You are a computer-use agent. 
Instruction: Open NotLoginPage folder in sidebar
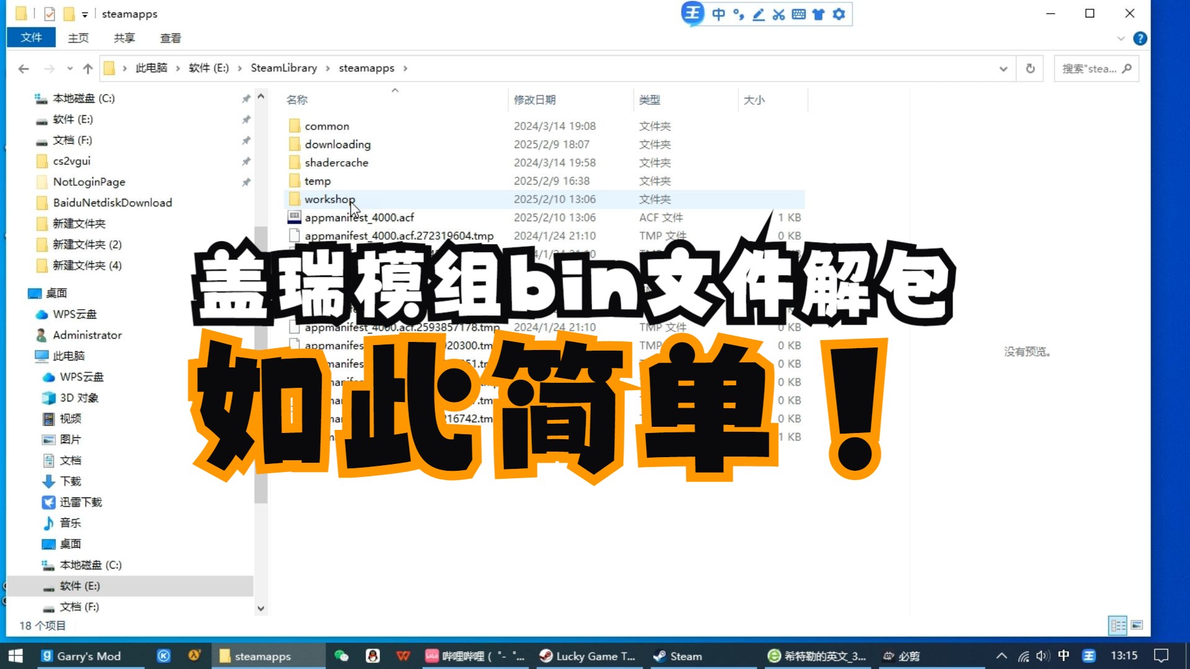(89, 182)
